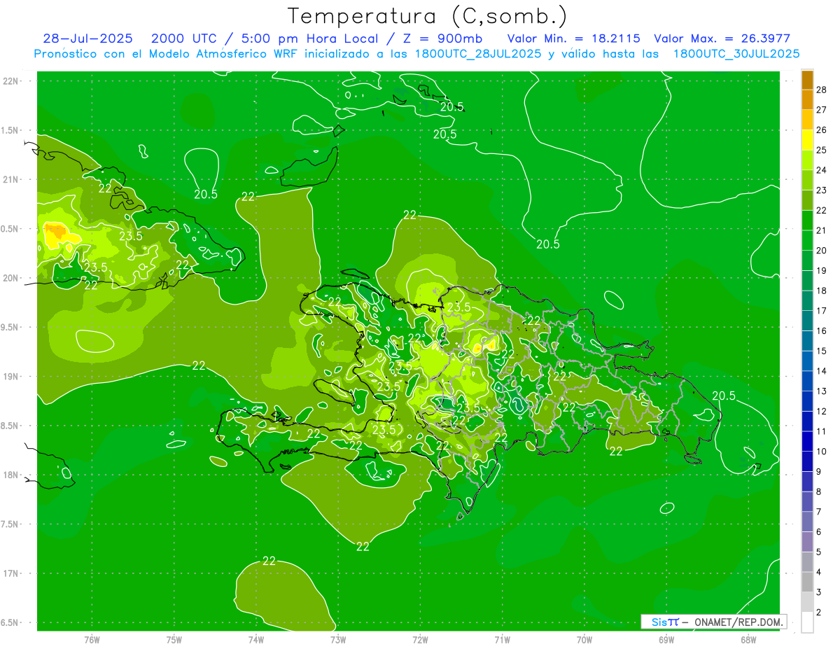The height and width of the screenshot is (649, 840).
Task: Click the colorbar label '6'
Action: coord(820,532)
